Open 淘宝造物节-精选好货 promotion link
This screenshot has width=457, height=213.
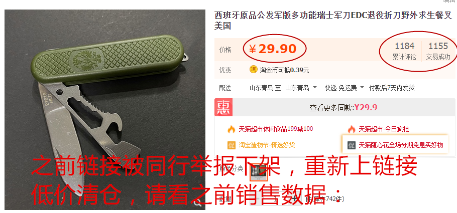click(267, 145)
